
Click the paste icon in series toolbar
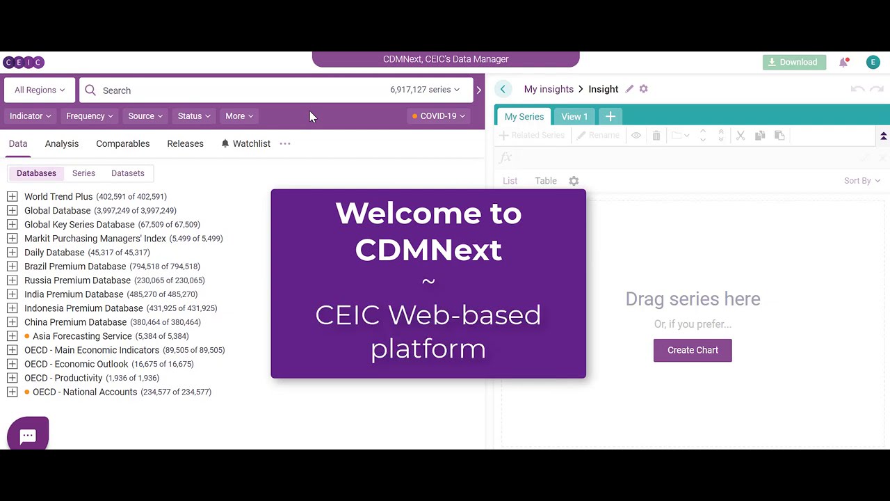pyautogui.click(x=779, y=136)
